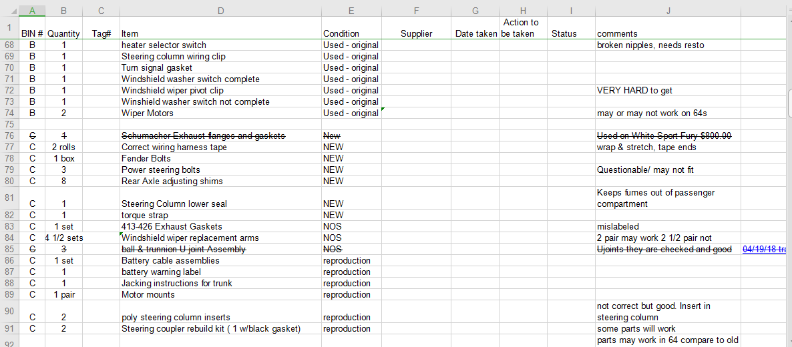
Task: Select the struck-through 'Schumacher Exhaust flanges' cell
Action: [220, 136]
